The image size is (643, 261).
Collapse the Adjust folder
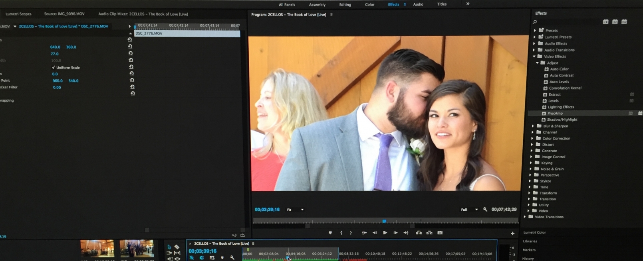click(x=537, y=63)
